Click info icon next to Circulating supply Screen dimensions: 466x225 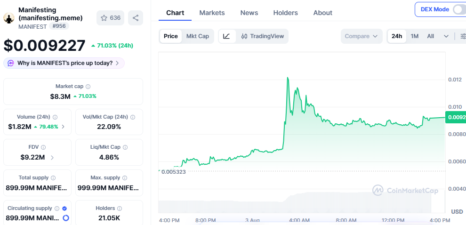(x=57, y=209)
